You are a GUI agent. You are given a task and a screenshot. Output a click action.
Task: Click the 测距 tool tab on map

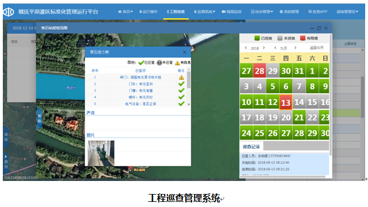click(39, 118)
